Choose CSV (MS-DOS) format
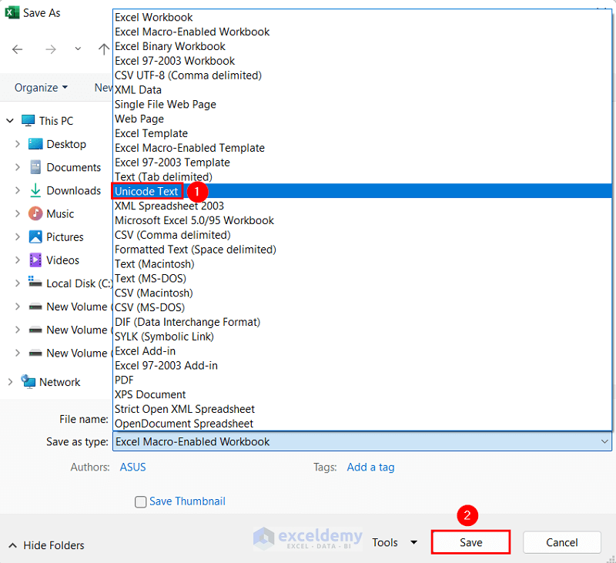 362,307
